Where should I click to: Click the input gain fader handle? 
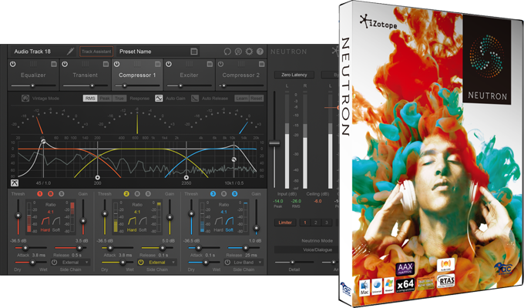click(274, 143)
